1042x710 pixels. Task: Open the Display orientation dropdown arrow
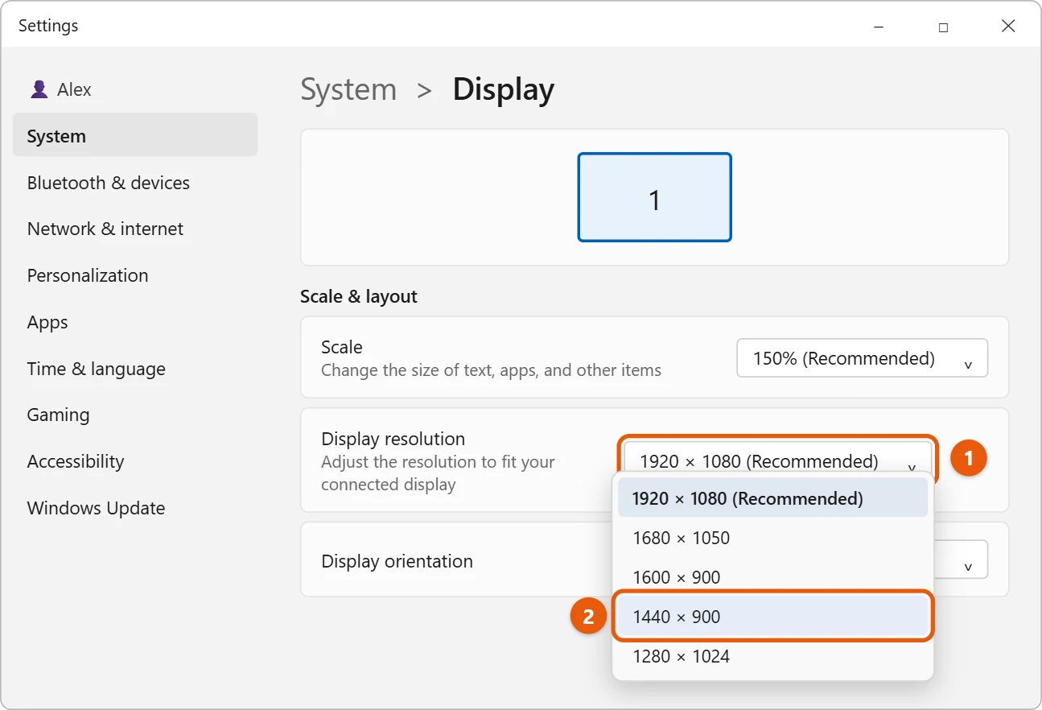point(968,567)
